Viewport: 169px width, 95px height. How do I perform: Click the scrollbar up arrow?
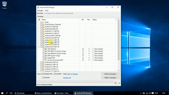119,20
